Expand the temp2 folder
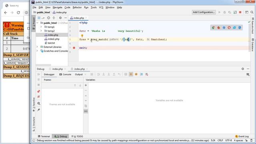The width and height of the screenshot is (256, 144). [x=41, y=31]
